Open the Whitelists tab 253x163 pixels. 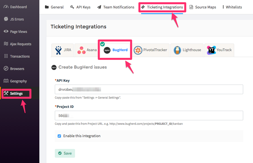[x=232, y=7]
